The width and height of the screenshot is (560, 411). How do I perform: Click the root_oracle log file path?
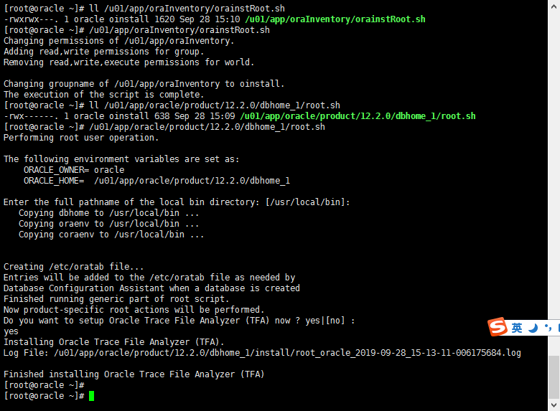287,353
